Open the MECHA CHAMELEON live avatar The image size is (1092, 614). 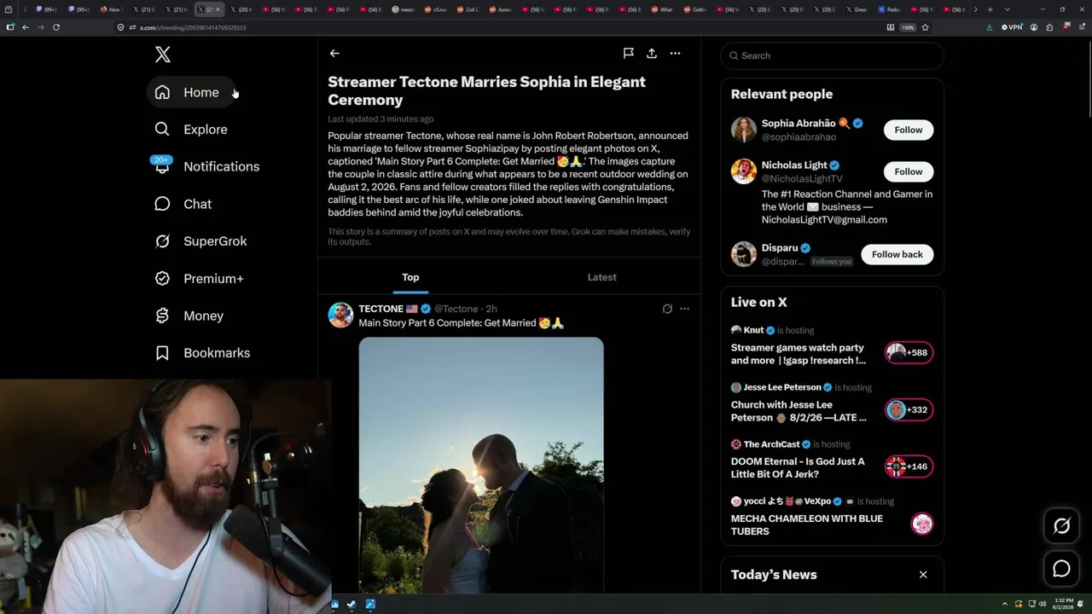922,524
